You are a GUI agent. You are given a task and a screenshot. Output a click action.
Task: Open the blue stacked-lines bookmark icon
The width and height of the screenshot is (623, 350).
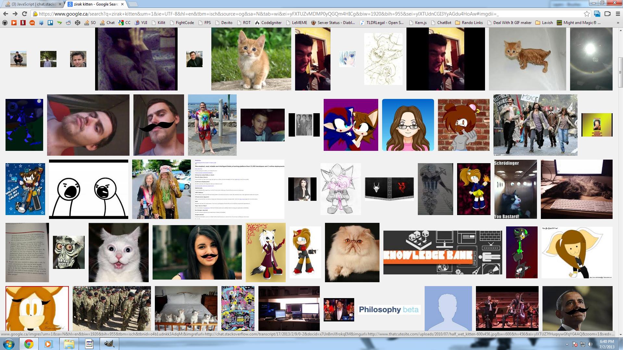click(41, 23)
